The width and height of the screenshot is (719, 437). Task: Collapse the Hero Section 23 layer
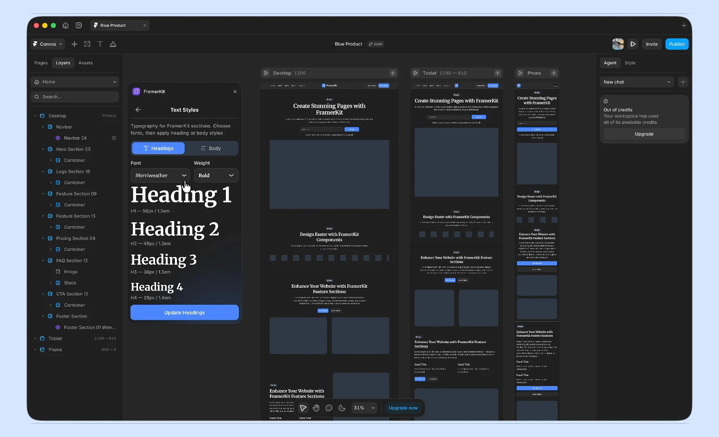point(43,149)
